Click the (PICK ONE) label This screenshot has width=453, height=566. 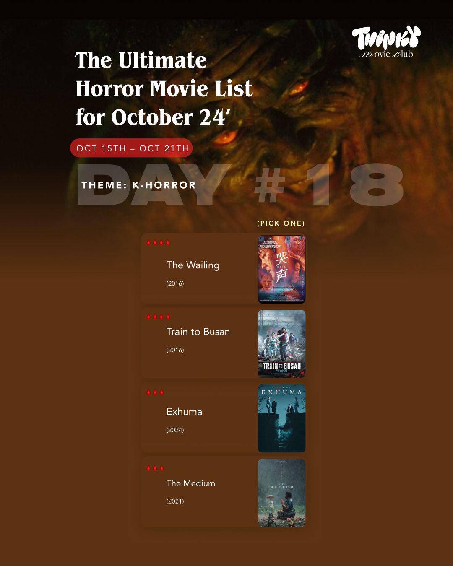coord(281,223)
